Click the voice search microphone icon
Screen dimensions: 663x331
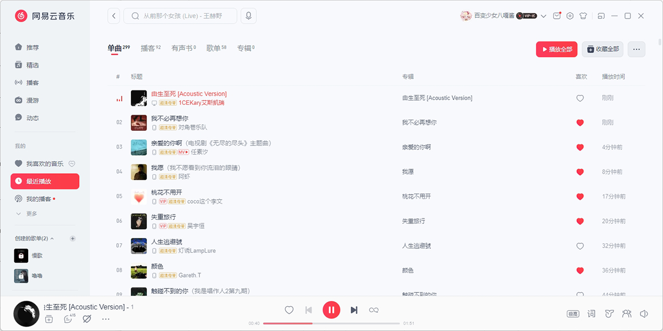pyautogui.click(x=249, y=16)
